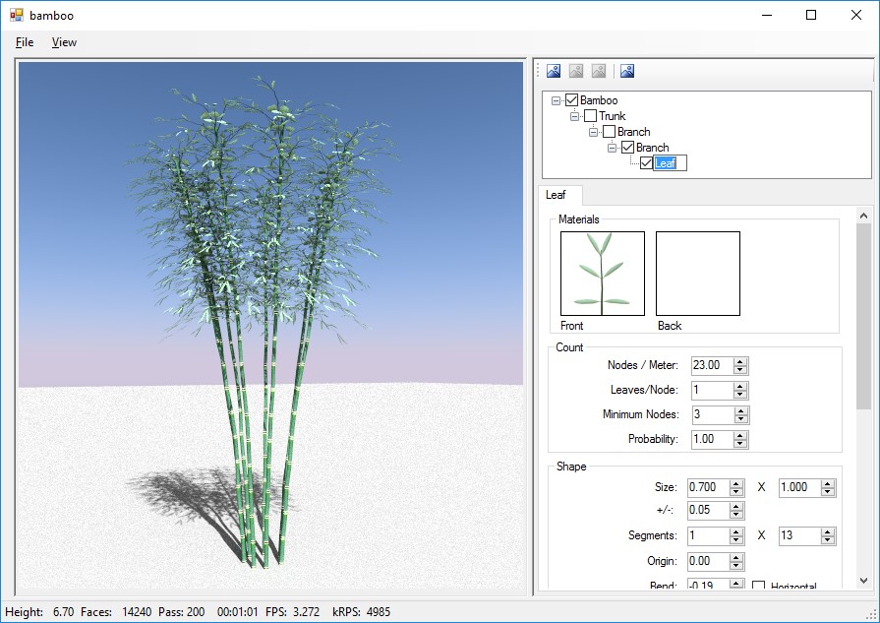Image resolution: width=880 pixels, height=623 pixels.
Task: Decrease Probability with down arrow
Action: pyautogui.click(x=740, y=444)
